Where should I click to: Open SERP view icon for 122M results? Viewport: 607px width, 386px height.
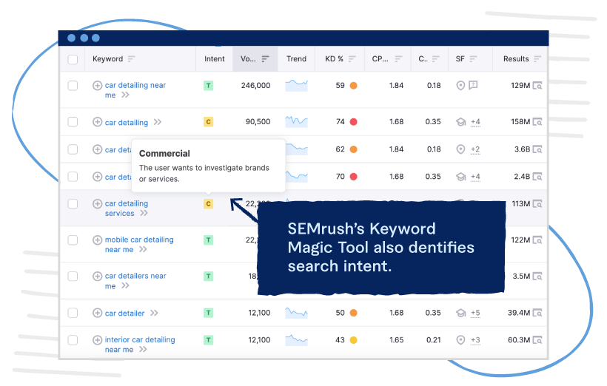537,240
